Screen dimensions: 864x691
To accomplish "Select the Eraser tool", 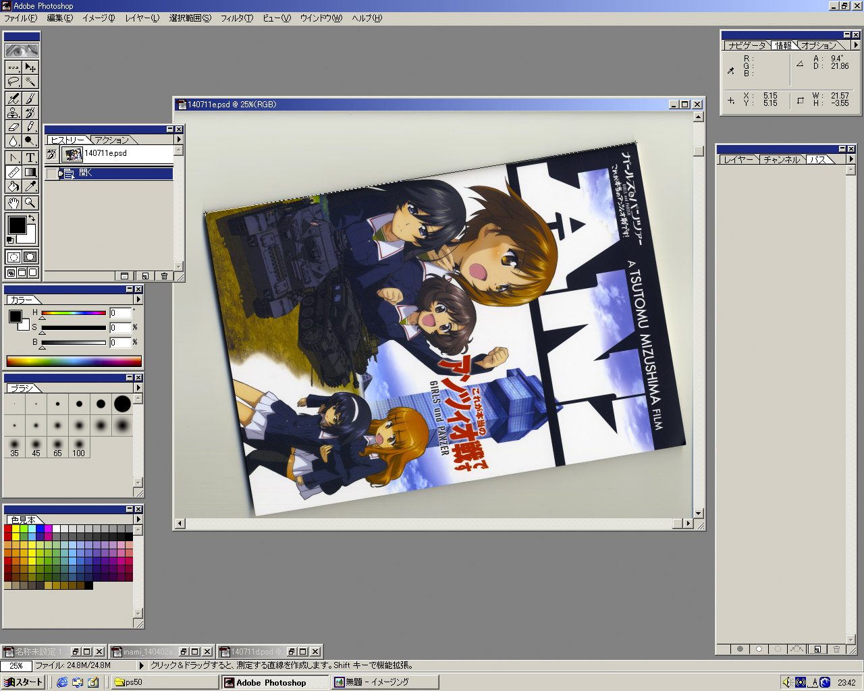I will [13, 127].
